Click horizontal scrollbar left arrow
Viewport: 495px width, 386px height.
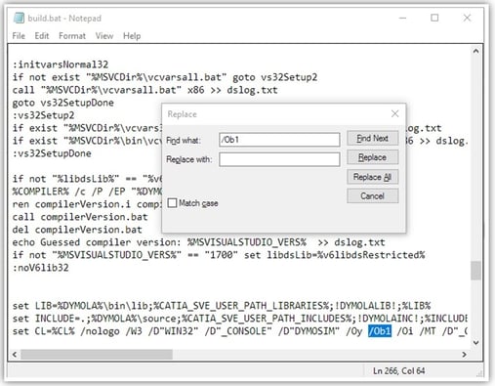[15, 355]
